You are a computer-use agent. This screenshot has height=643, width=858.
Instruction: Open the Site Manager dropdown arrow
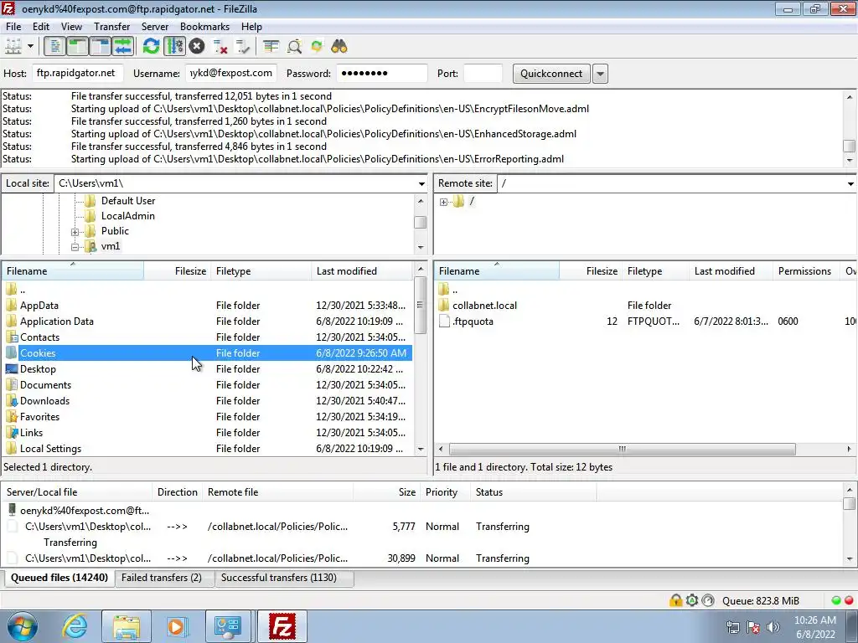(x=31, y=47)
